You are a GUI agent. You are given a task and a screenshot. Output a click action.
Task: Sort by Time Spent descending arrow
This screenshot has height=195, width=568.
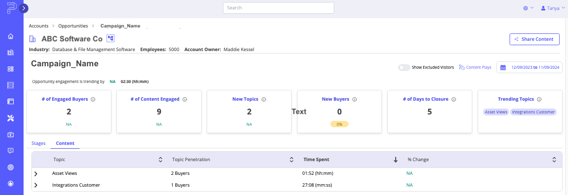click(396, 160)
